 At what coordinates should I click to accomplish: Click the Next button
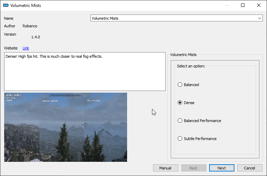[222, 168]
